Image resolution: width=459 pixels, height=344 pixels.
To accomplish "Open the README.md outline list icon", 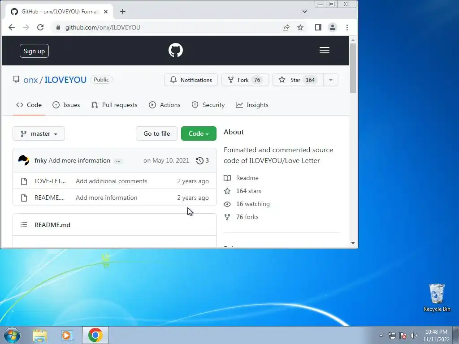I will (x=24, y=225).
